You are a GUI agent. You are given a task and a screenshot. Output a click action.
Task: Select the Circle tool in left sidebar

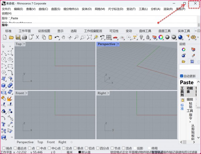coord(3,59)
